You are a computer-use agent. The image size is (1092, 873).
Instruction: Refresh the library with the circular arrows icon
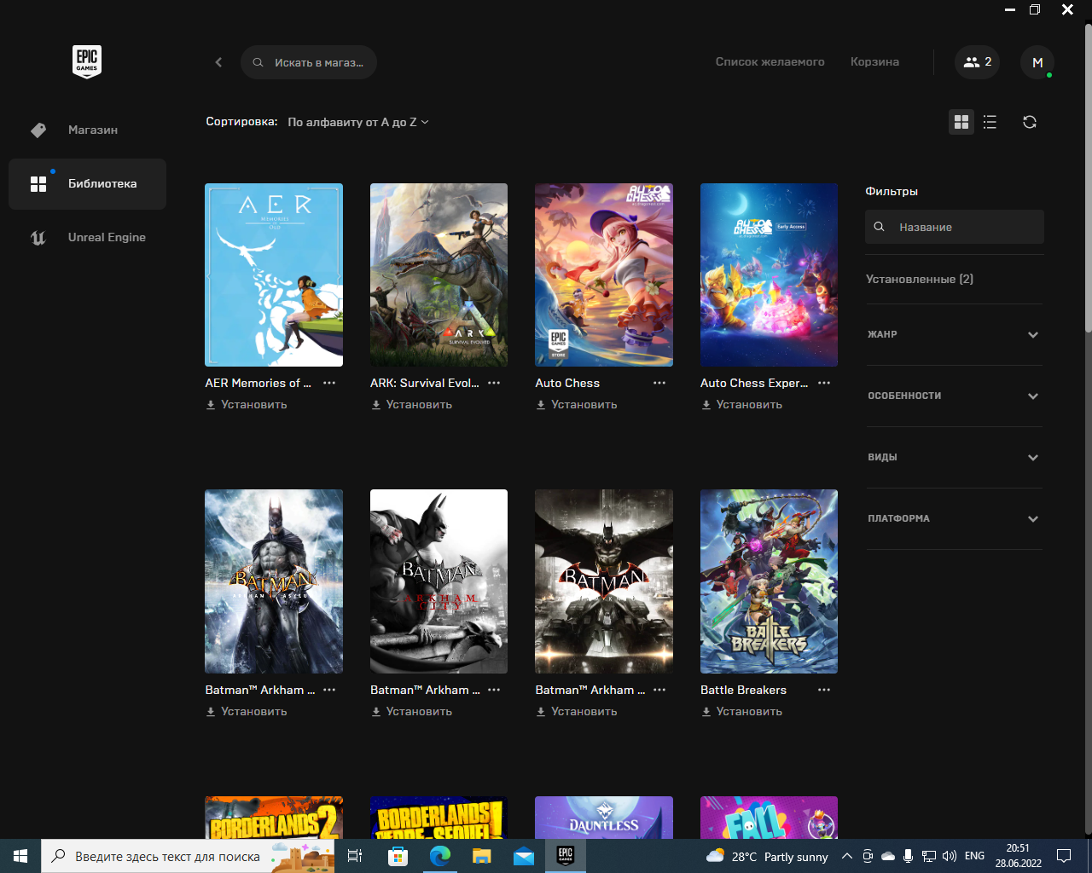click(x=1030, y=122)
